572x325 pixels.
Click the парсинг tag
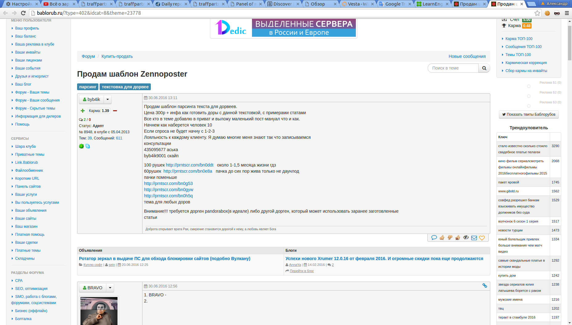point(88,87)
